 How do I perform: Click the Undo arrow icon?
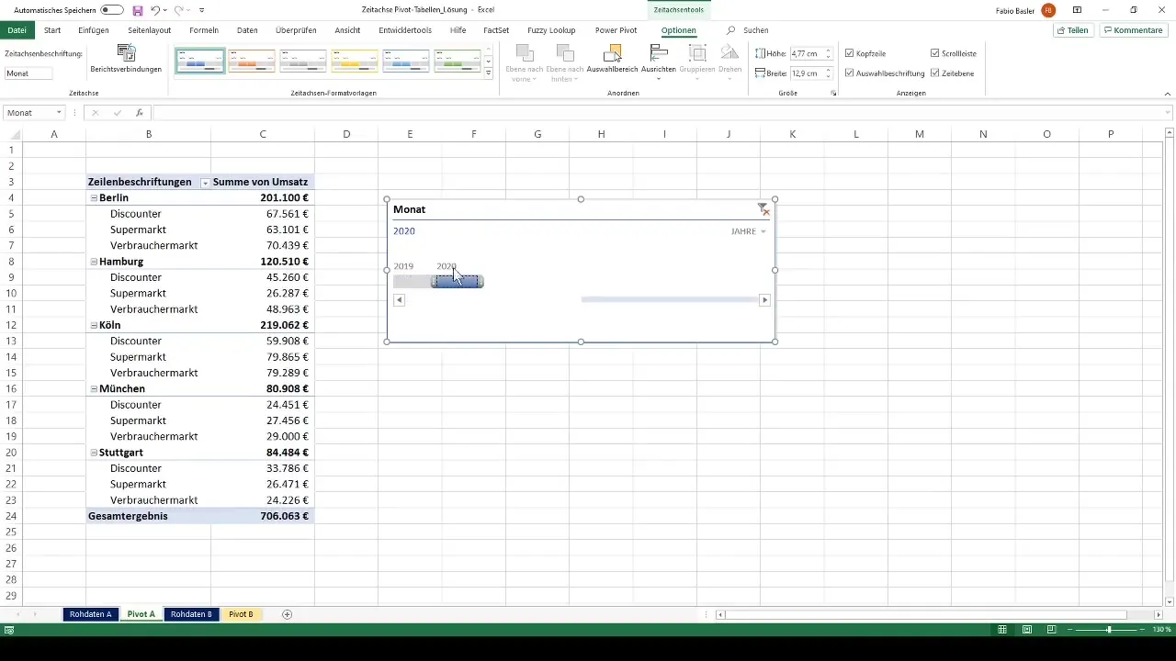(155, 10)
